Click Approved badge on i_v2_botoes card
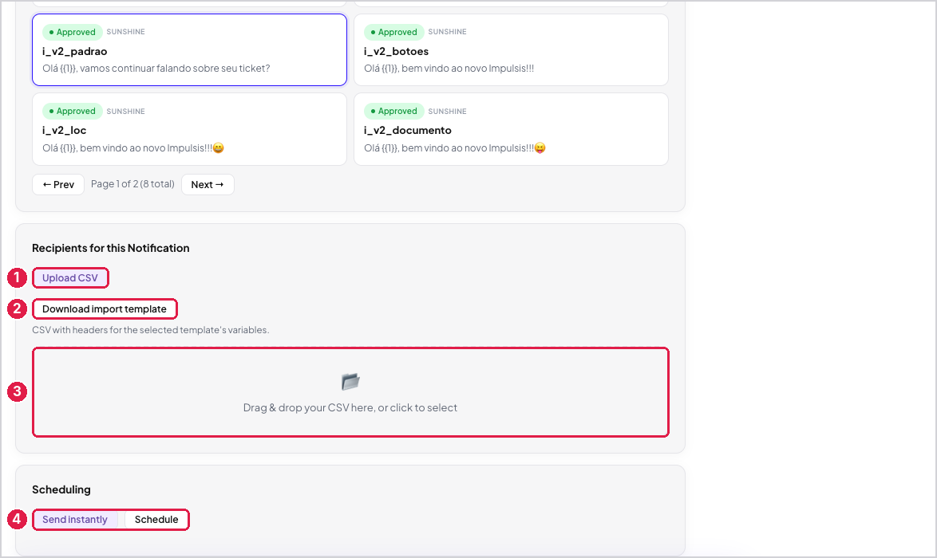Viewport: 937px width, 558px height. click(393, 32)
